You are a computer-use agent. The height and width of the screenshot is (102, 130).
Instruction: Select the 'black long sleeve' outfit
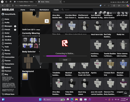84,84
